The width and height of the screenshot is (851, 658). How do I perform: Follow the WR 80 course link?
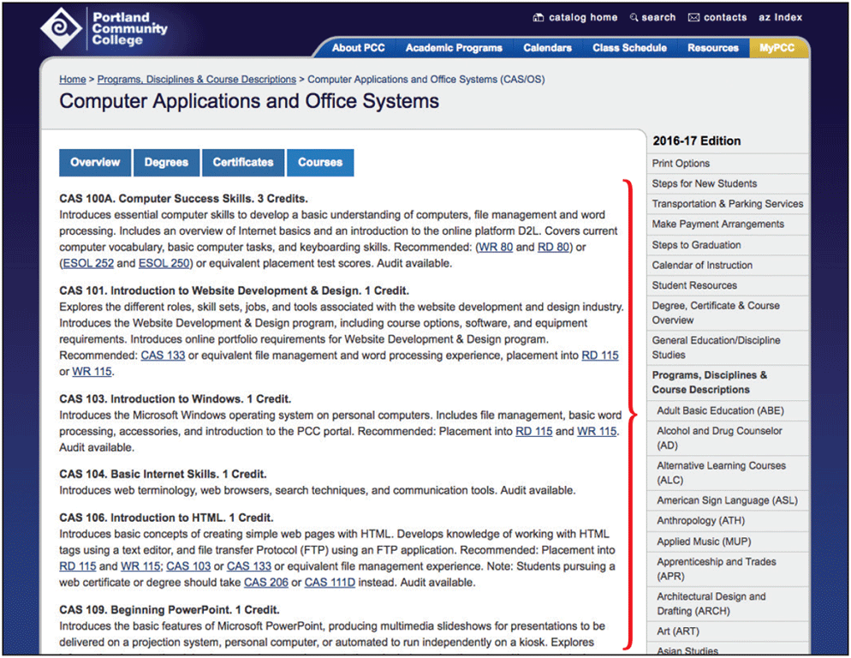[496, 248]
